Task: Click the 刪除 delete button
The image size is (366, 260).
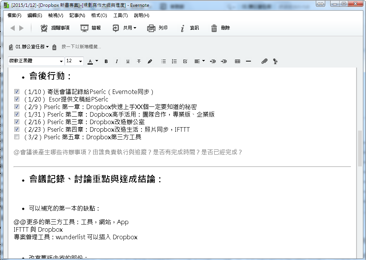Action: 220,28
